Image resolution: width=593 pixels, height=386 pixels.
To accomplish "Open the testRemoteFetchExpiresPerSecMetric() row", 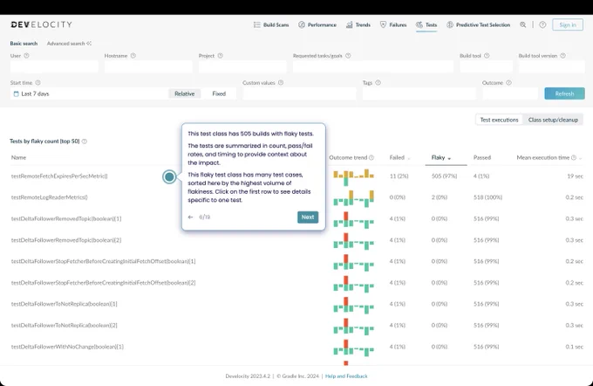I will point(296,176).
